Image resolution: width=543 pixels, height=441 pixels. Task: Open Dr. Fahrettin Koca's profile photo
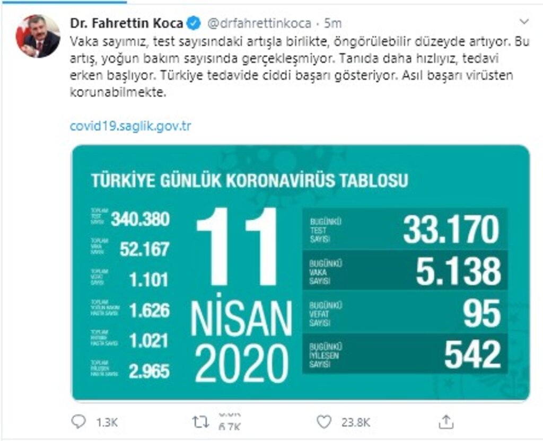(x=38, y=36)
